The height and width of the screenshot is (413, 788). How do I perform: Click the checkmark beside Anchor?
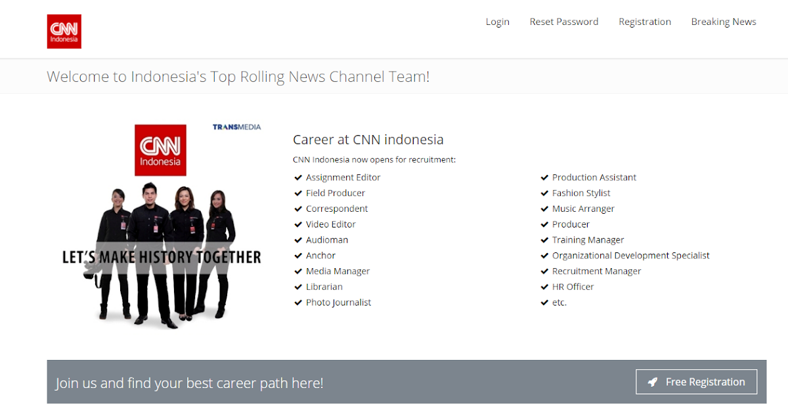coord(298,256)
